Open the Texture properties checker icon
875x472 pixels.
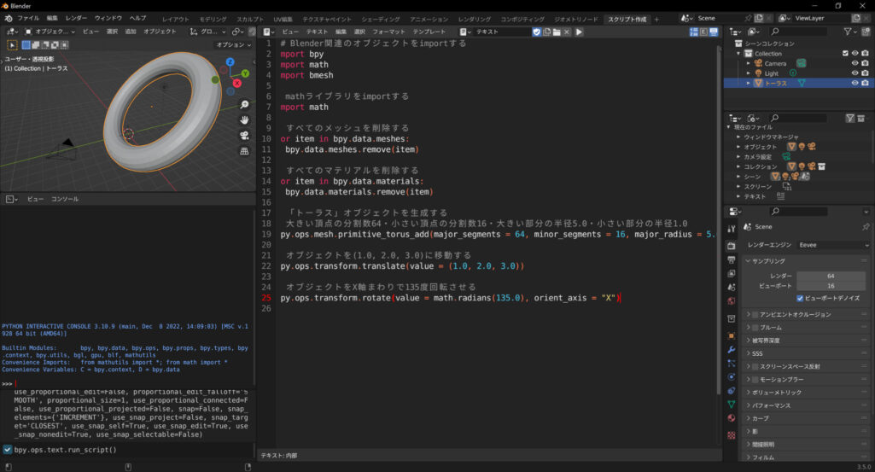[x=732, y=434]
